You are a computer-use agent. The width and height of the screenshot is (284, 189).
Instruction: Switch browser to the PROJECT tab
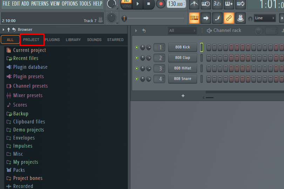[31, 40]
